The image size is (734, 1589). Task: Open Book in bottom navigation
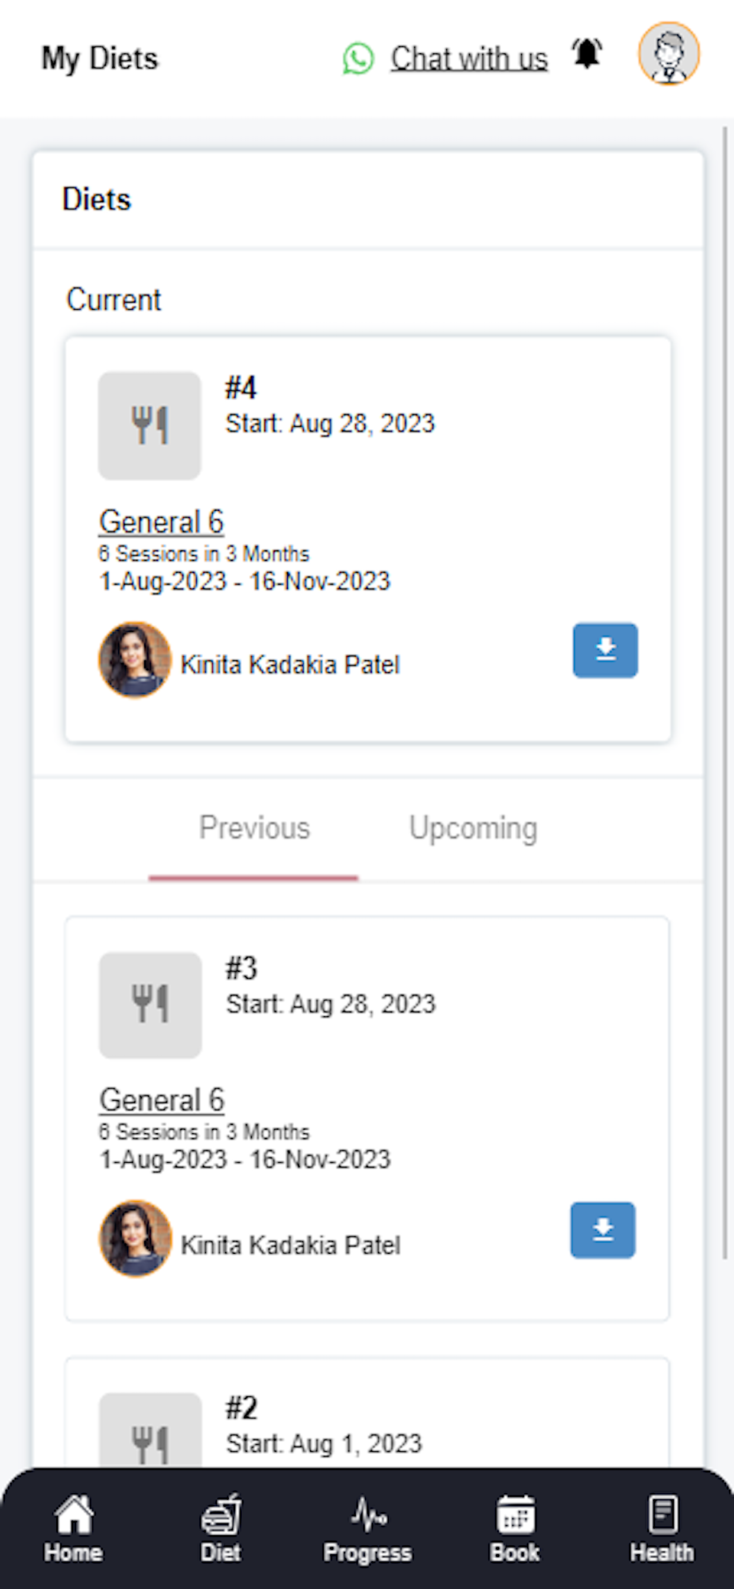tap(515, 1529)
